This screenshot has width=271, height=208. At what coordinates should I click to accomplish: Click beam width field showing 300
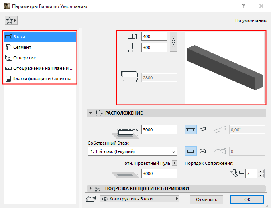tap(154, 48)
